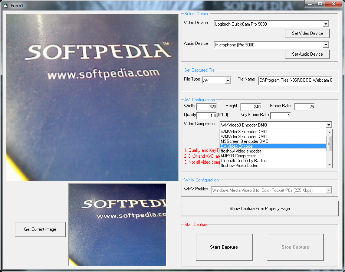Select WMVideo9 Encoder DMO in list
The height and width of the screenshot is (272, 345).
point(273,137)
